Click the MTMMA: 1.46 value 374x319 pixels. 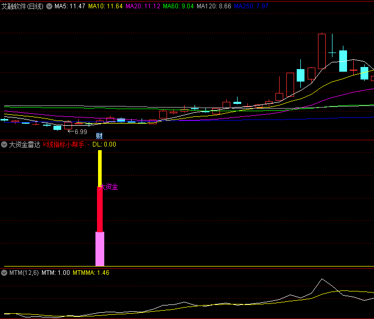point(91,273)
